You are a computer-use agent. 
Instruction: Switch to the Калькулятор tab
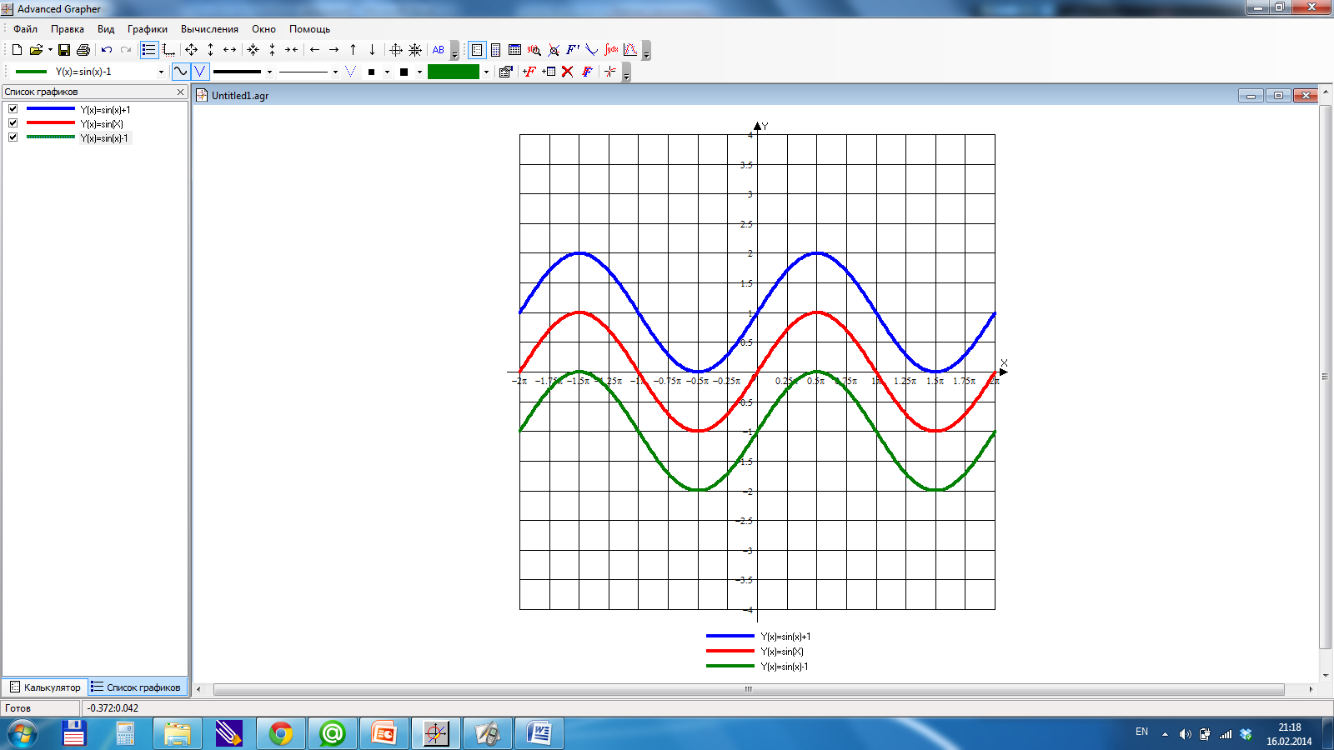click(x=45, y=687)
